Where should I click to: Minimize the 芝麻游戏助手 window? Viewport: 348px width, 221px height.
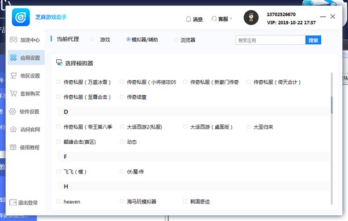[323, 17]
